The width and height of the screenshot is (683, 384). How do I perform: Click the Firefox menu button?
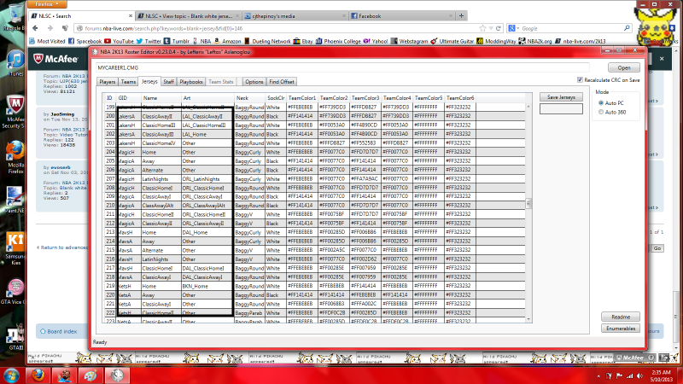click(47, 4)
